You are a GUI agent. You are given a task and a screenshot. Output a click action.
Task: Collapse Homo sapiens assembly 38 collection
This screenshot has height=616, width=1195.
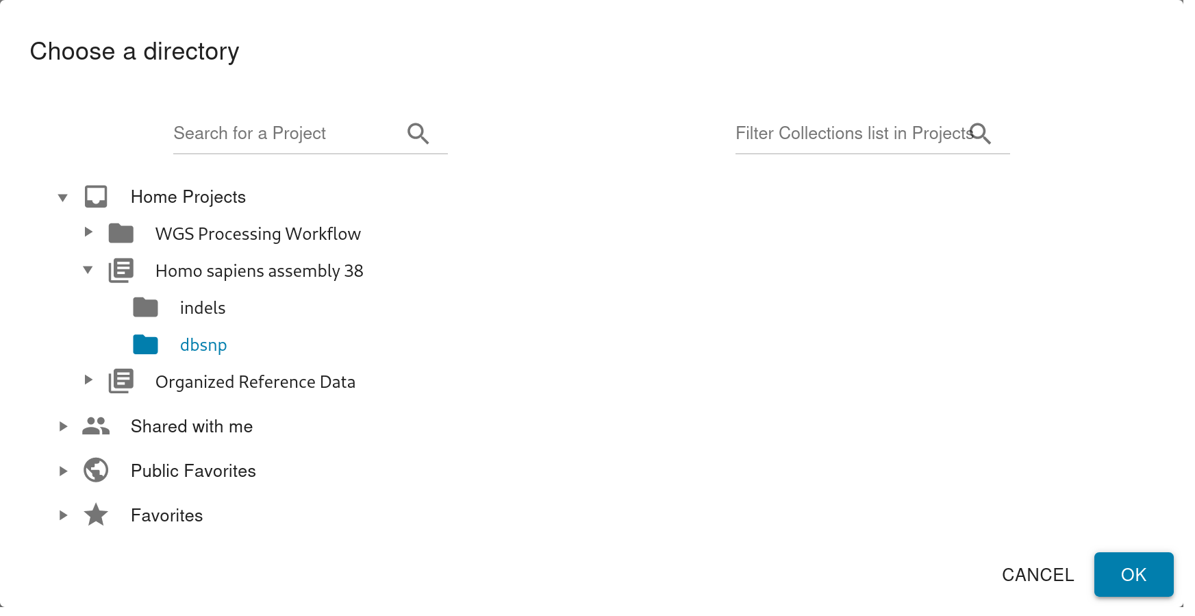click(88, 270)
